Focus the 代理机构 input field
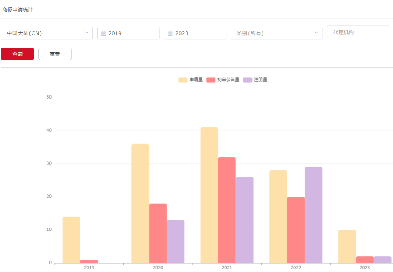The image size is (393, 272). click(x=358, y=32)
